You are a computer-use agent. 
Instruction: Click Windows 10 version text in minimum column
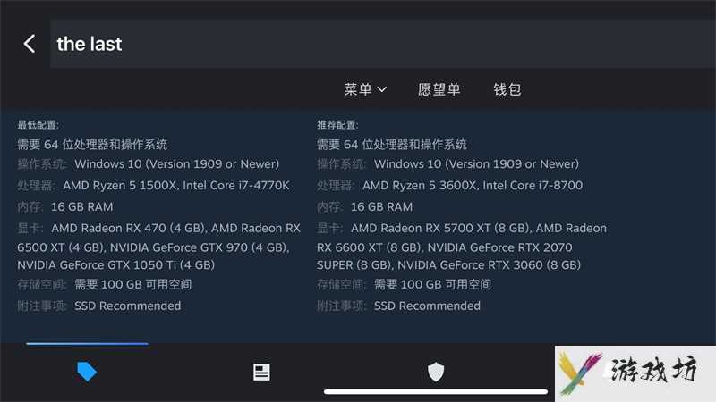point(176,164)
